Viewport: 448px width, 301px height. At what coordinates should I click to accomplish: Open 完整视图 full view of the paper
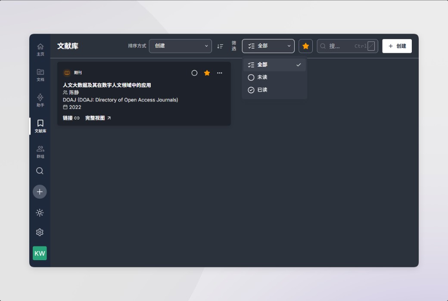98,118
